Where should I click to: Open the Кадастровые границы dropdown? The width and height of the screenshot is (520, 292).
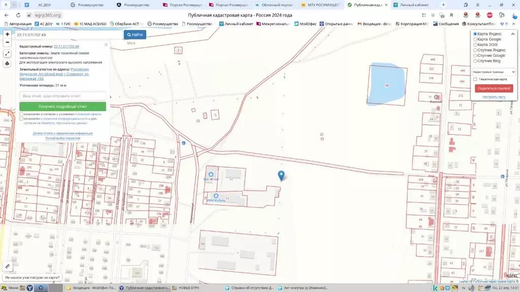494,72
